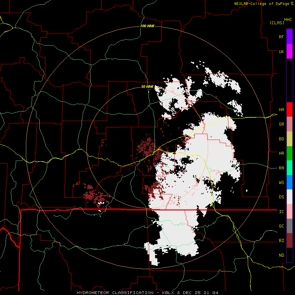Click the 50 NMI range ring label
Viewport: 295px width, 295px height.
coord(147,87)
